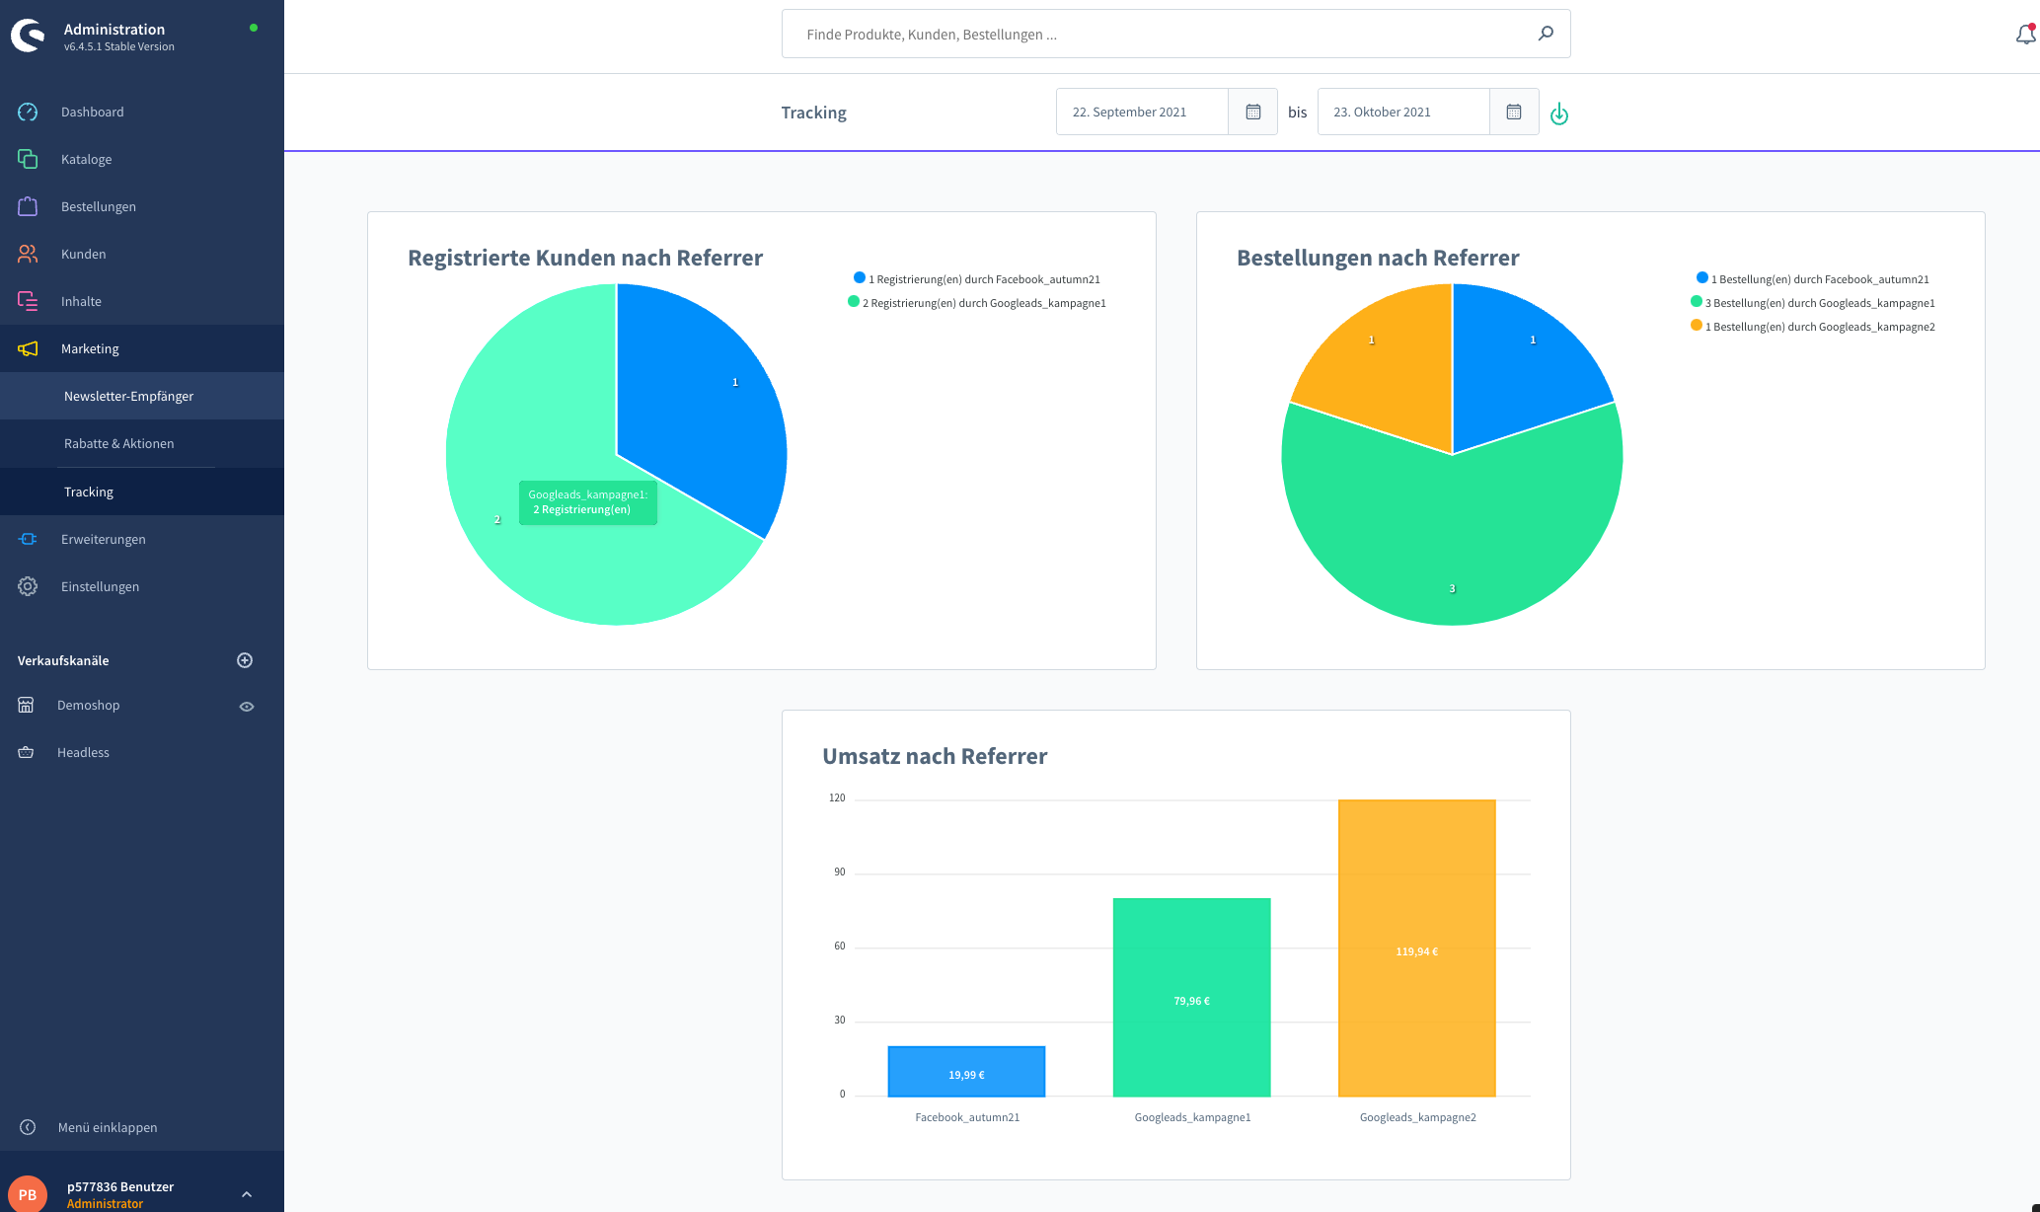Viewport: 2040px width, 1212px height.
Task: Open the Erweiterungen plug icon
Action: tap(28, 539)
